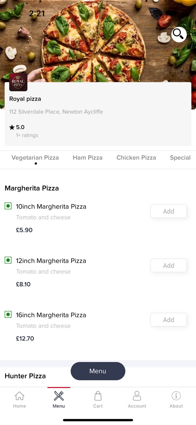
Task: Open the floating Menu pill button
Action: click(98, 371)
